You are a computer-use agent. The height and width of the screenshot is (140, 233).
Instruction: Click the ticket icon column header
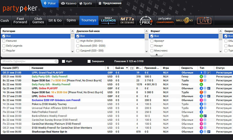tap(132, 68)
